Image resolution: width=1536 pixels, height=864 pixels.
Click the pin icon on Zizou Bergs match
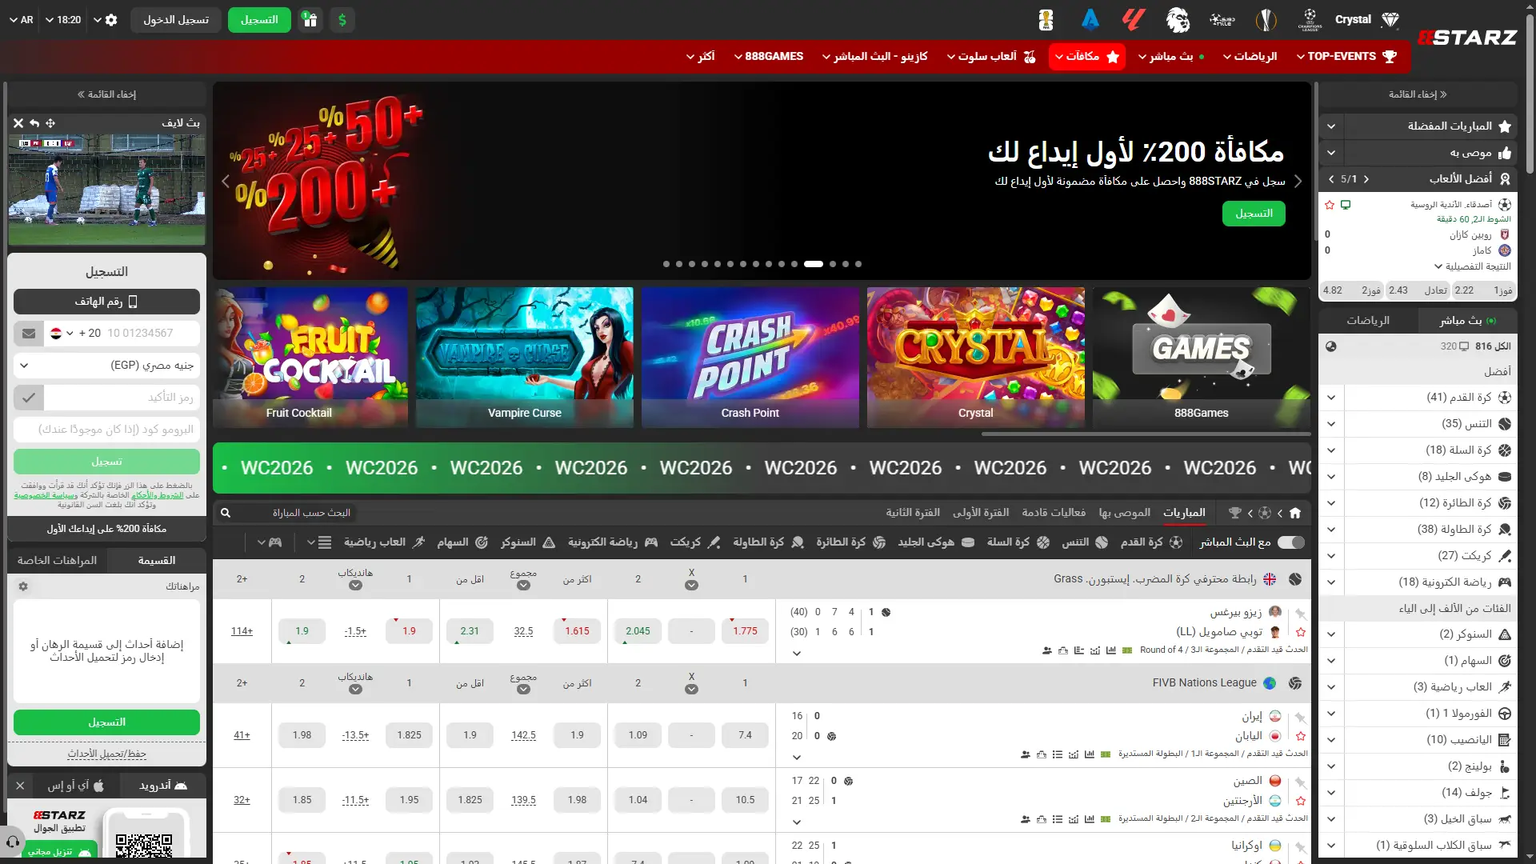pyautogui.click(x=1301, y=614)
